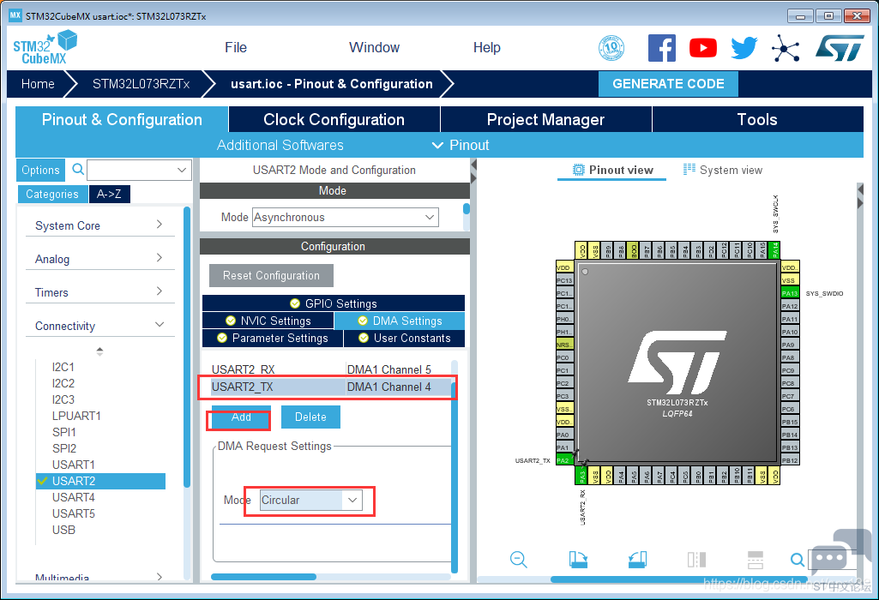Open the Circular DMA mode dropdown
The image size is (879, 600).
(x=311, y=500)
